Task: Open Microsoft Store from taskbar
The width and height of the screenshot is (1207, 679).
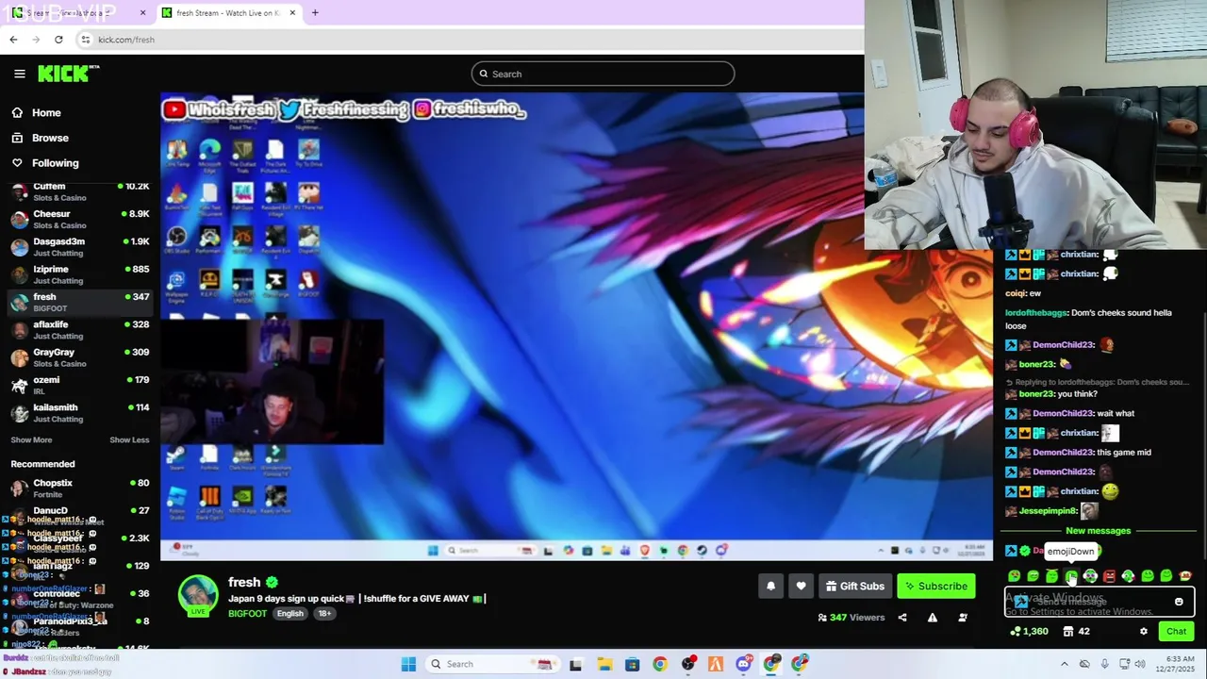Action: coord(632,664)
